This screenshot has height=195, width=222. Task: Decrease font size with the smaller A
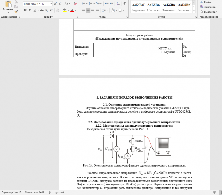pos(60,4)
